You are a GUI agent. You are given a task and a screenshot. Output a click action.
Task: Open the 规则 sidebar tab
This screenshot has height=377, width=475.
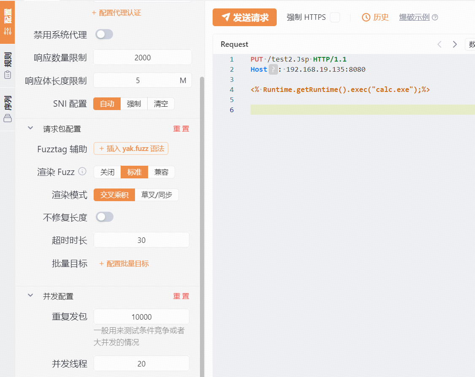[8, 65]
